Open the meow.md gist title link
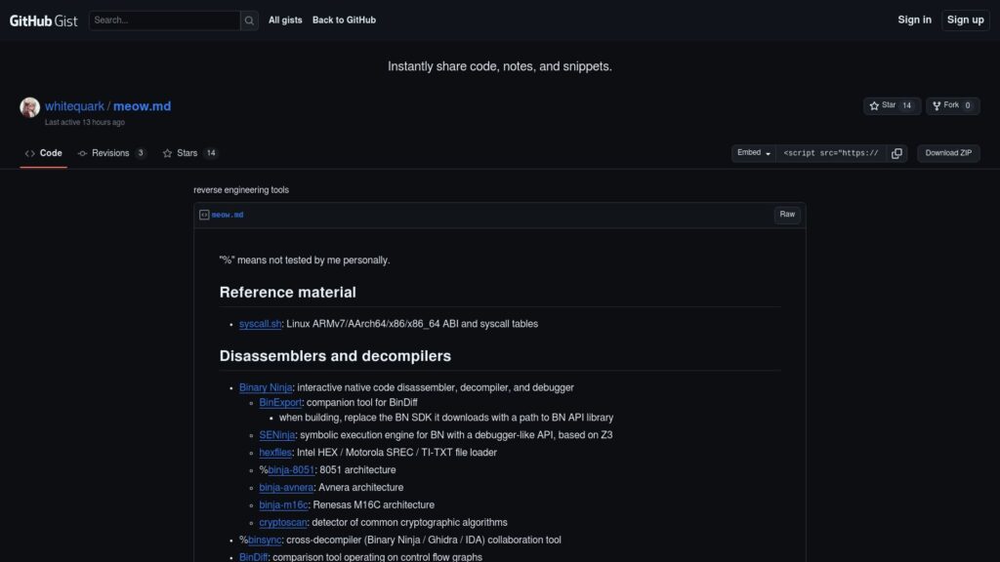This screenshot has height=562, width=1000. point(142,106)
